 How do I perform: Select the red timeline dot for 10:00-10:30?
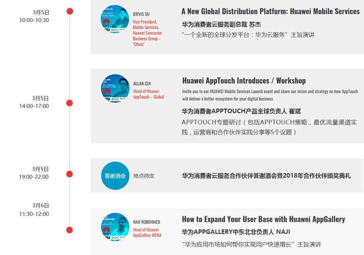pos(70,11)
